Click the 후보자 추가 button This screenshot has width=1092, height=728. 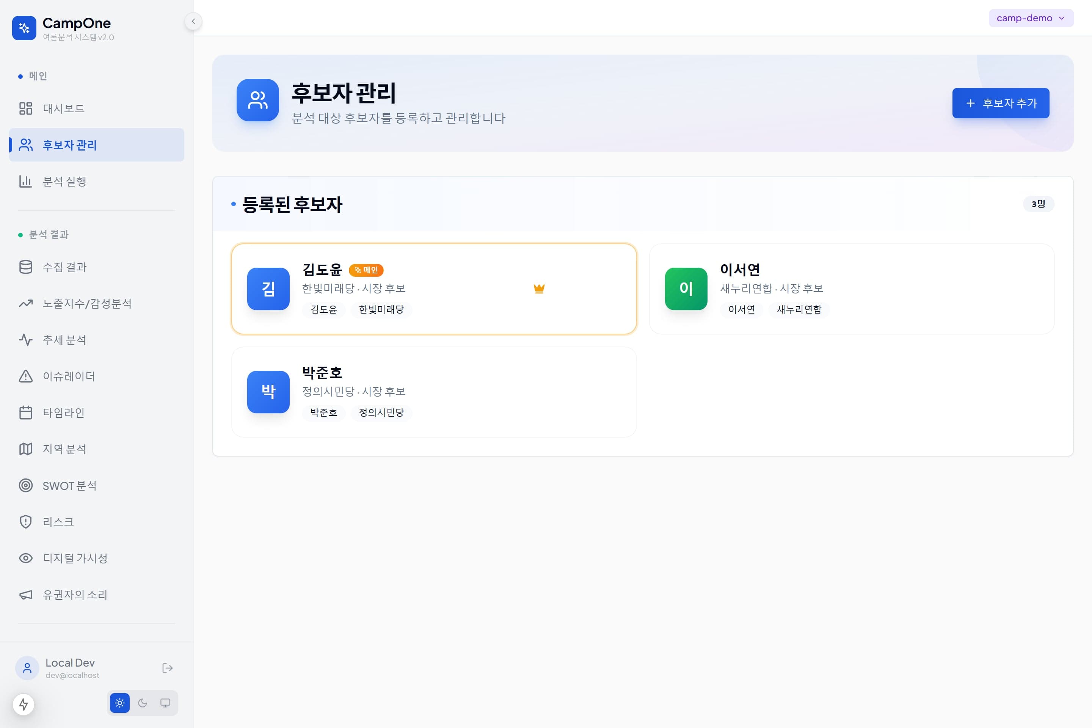(x=1001, y=103)
